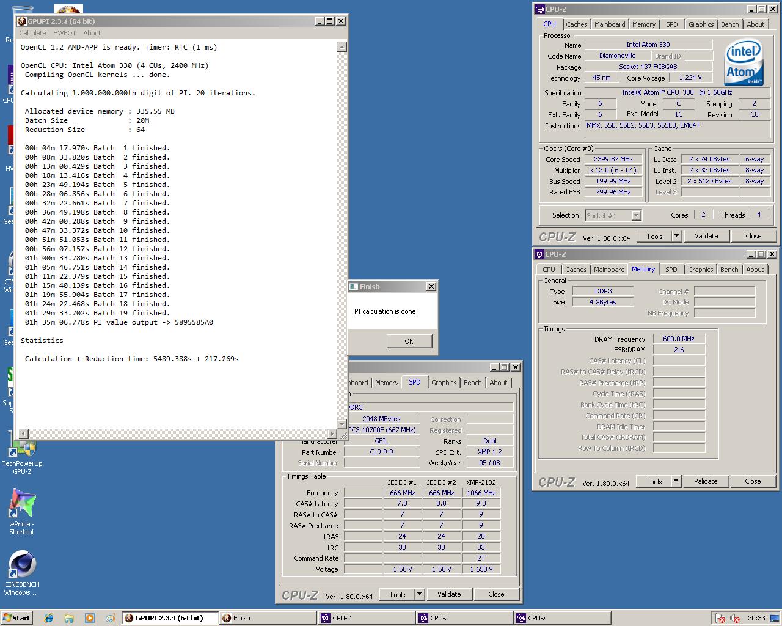782x626 pixels.
Task: Open About tab in top CPU-Z window
Action: pyautogui.click(x=756, y=24)
